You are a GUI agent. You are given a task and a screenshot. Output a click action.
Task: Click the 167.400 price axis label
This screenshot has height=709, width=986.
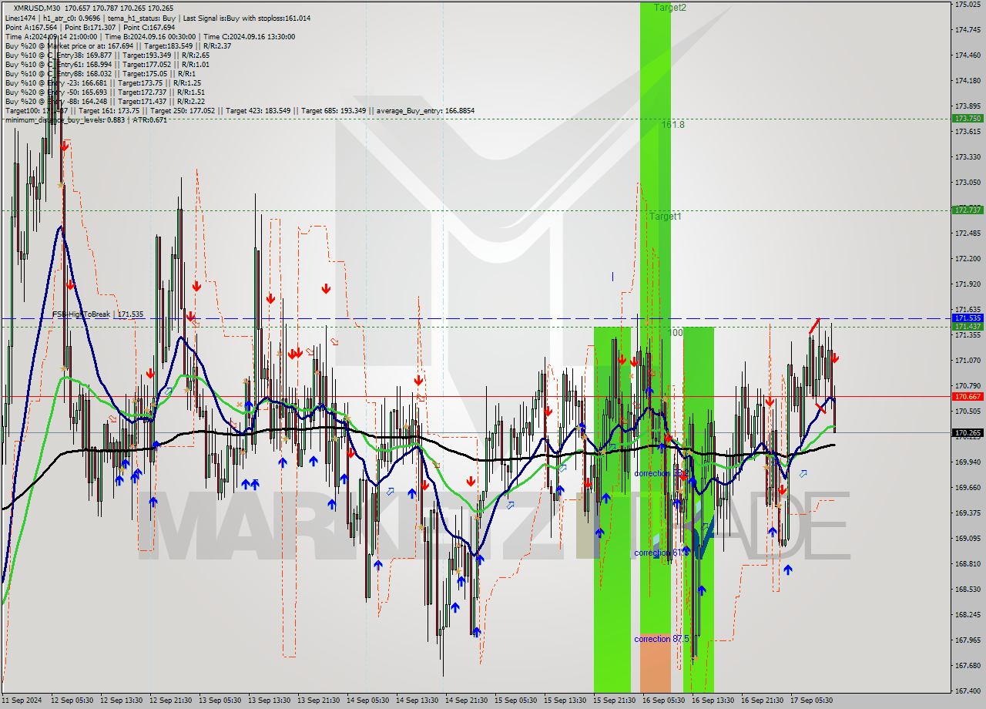point(967,691)
